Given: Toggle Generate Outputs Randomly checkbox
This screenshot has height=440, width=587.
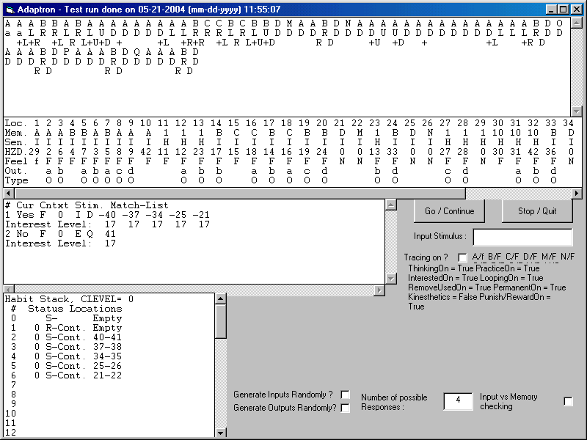Looking at the screenshot, I should pos(345,408).
